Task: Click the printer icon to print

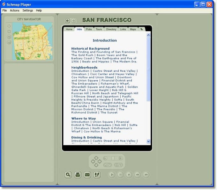Action: tap(78, 175)
